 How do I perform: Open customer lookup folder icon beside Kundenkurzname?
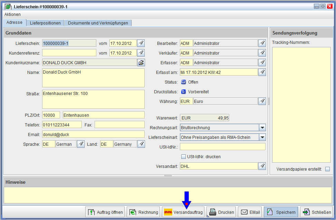pyautogui.click(x=141, y=63)
